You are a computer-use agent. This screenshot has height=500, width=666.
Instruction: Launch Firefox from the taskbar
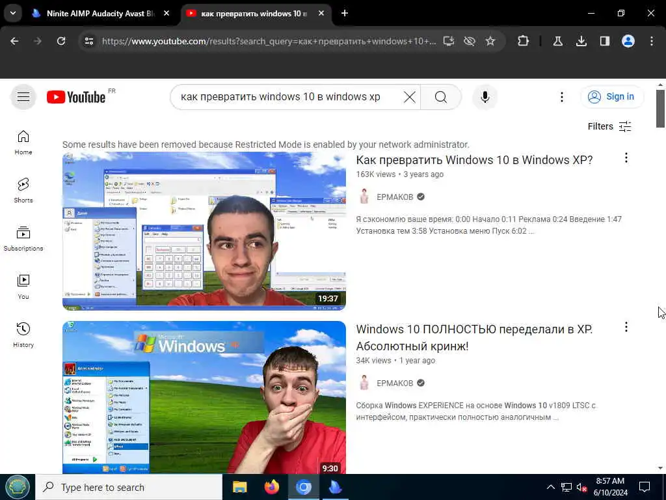(x=271, y=487)
